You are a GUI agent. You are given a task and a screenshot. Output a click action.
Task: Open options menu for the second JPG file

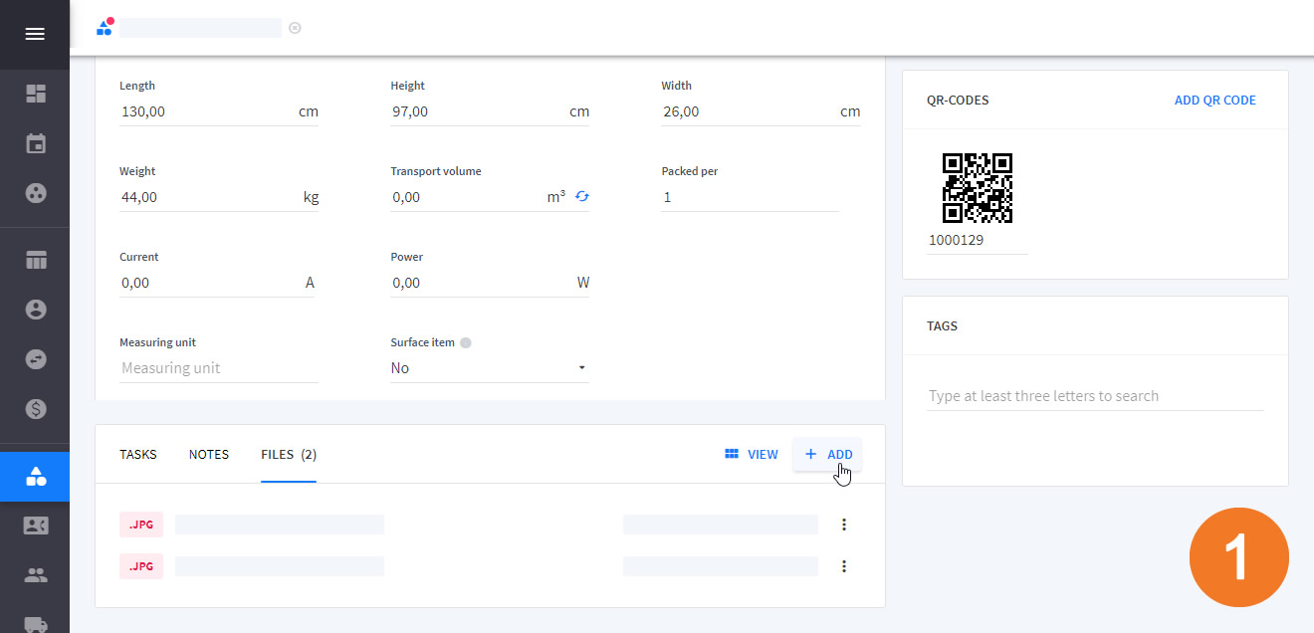(x=844, y=566)
